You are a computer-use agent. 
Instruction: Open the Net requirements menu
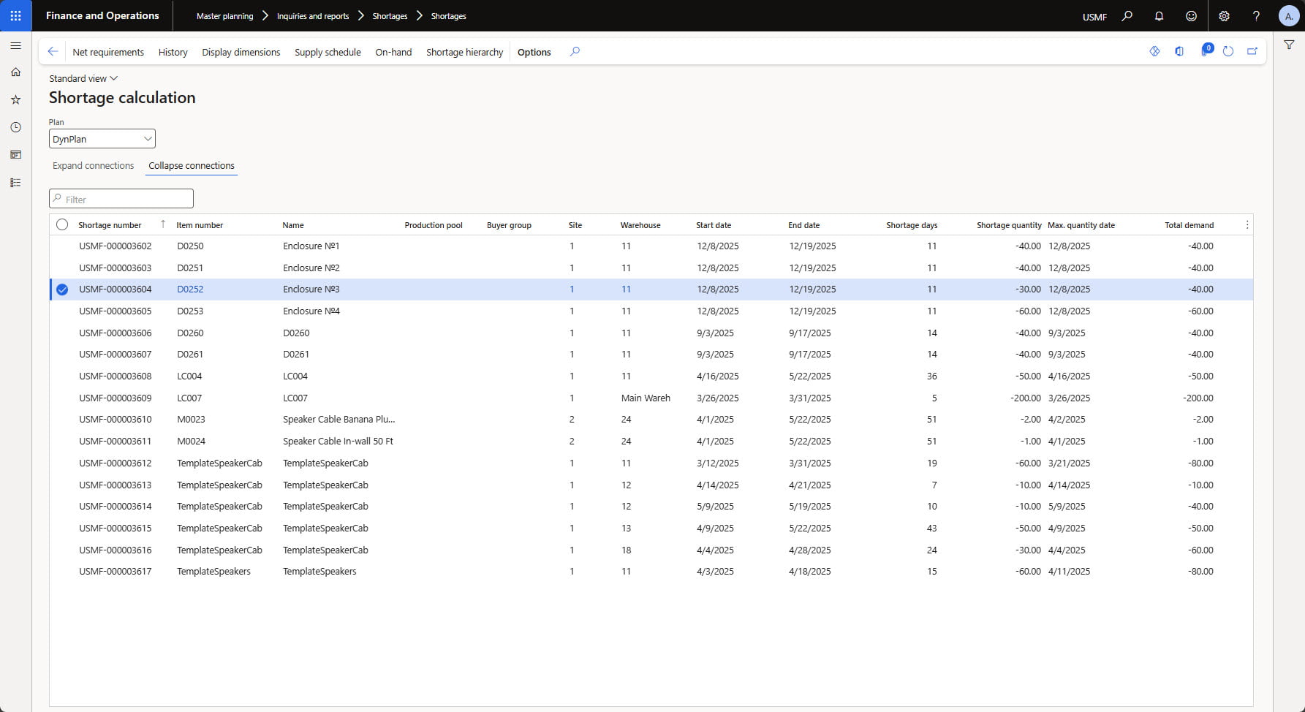[108, 52]
